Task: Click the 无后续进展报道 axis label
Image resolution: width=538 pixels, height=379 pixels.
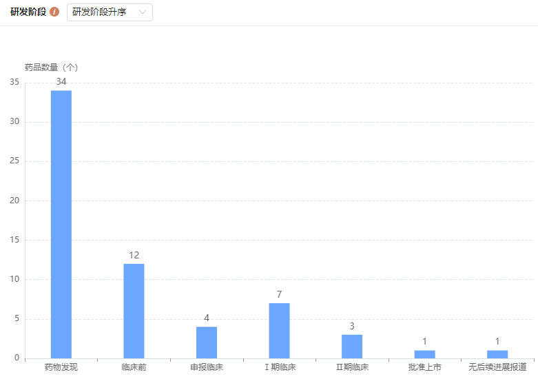Action: pyautogui.click(x=497, y=367)
